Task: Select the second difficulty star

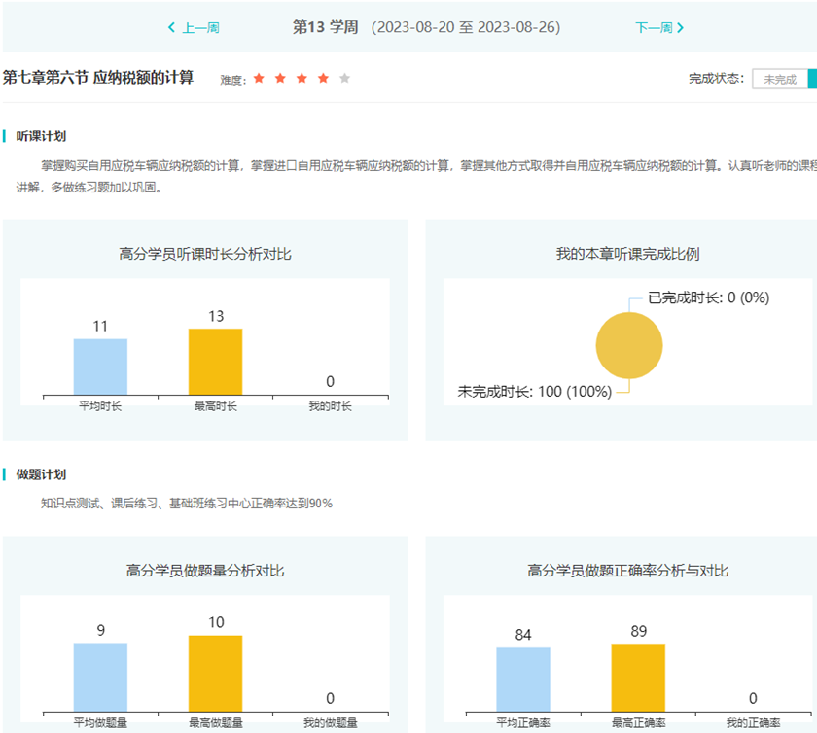Action: pos(281,78)
